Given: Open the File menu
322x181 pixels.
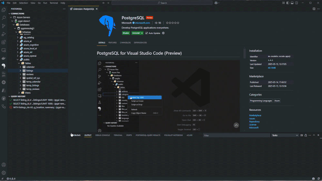Looking at the screenshot, I should [8, 3].
